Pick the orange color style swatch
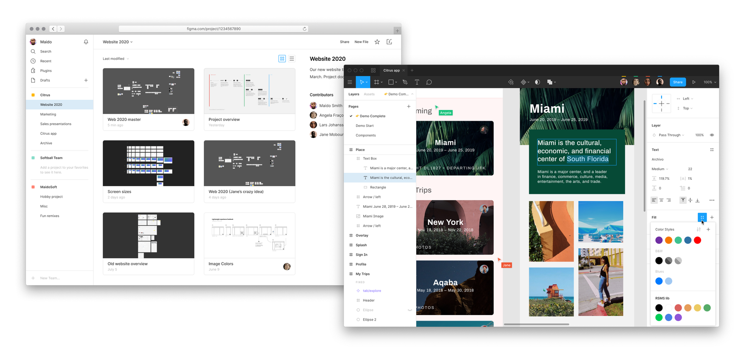This screenshot has height=349, width=736. coord(668,240)
